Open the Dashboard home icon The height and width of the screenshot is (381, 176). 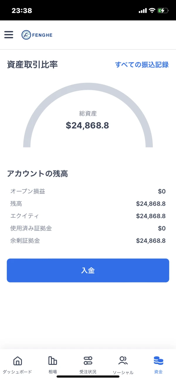point(18,360)
